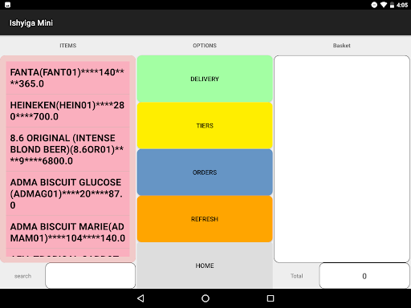Click the Ishyiga Mini app title
The height and width of the screenshot is (308, 411).
(x=31, y=23)
